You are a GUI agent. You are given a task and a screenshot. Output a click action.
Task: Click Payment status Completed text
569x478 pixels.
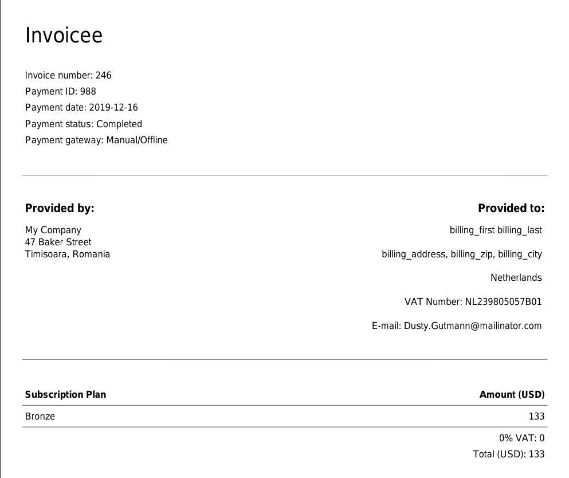pos(84,124)
